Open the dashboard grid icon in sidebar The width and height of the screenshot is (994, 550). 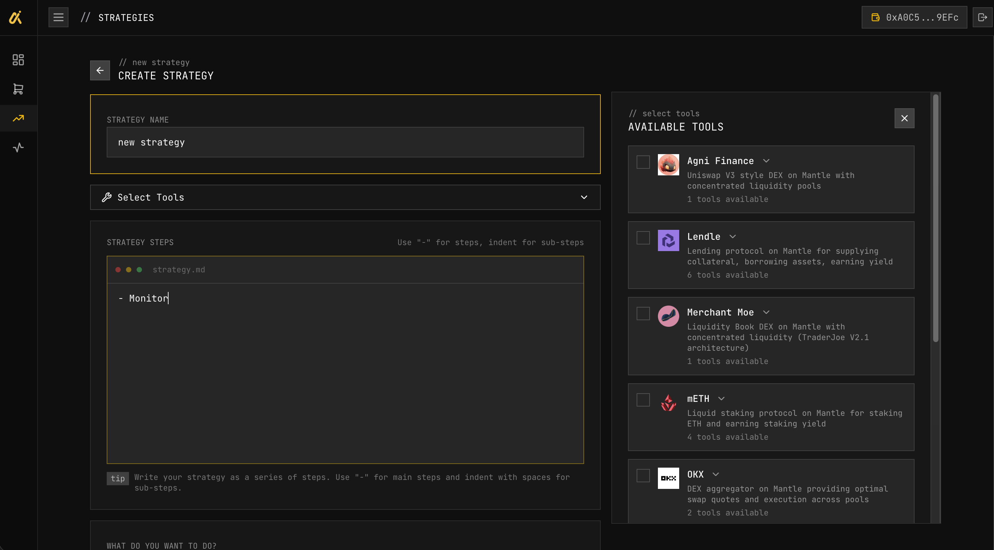[x=18, y=60]
